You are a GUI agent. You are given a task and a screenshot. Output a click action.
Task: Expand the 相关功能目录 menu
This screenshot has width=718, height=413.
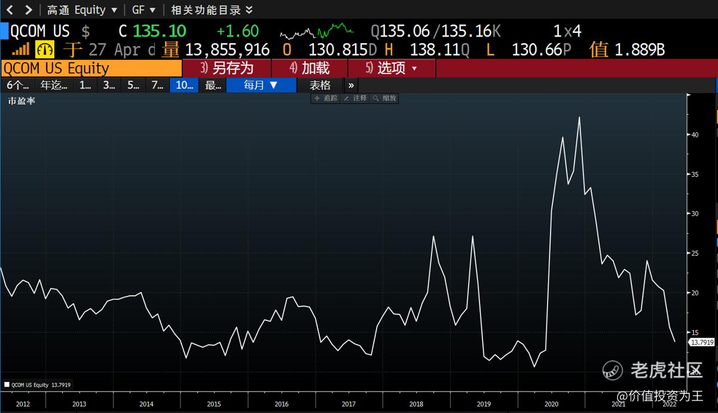click(x=212, y=10)
